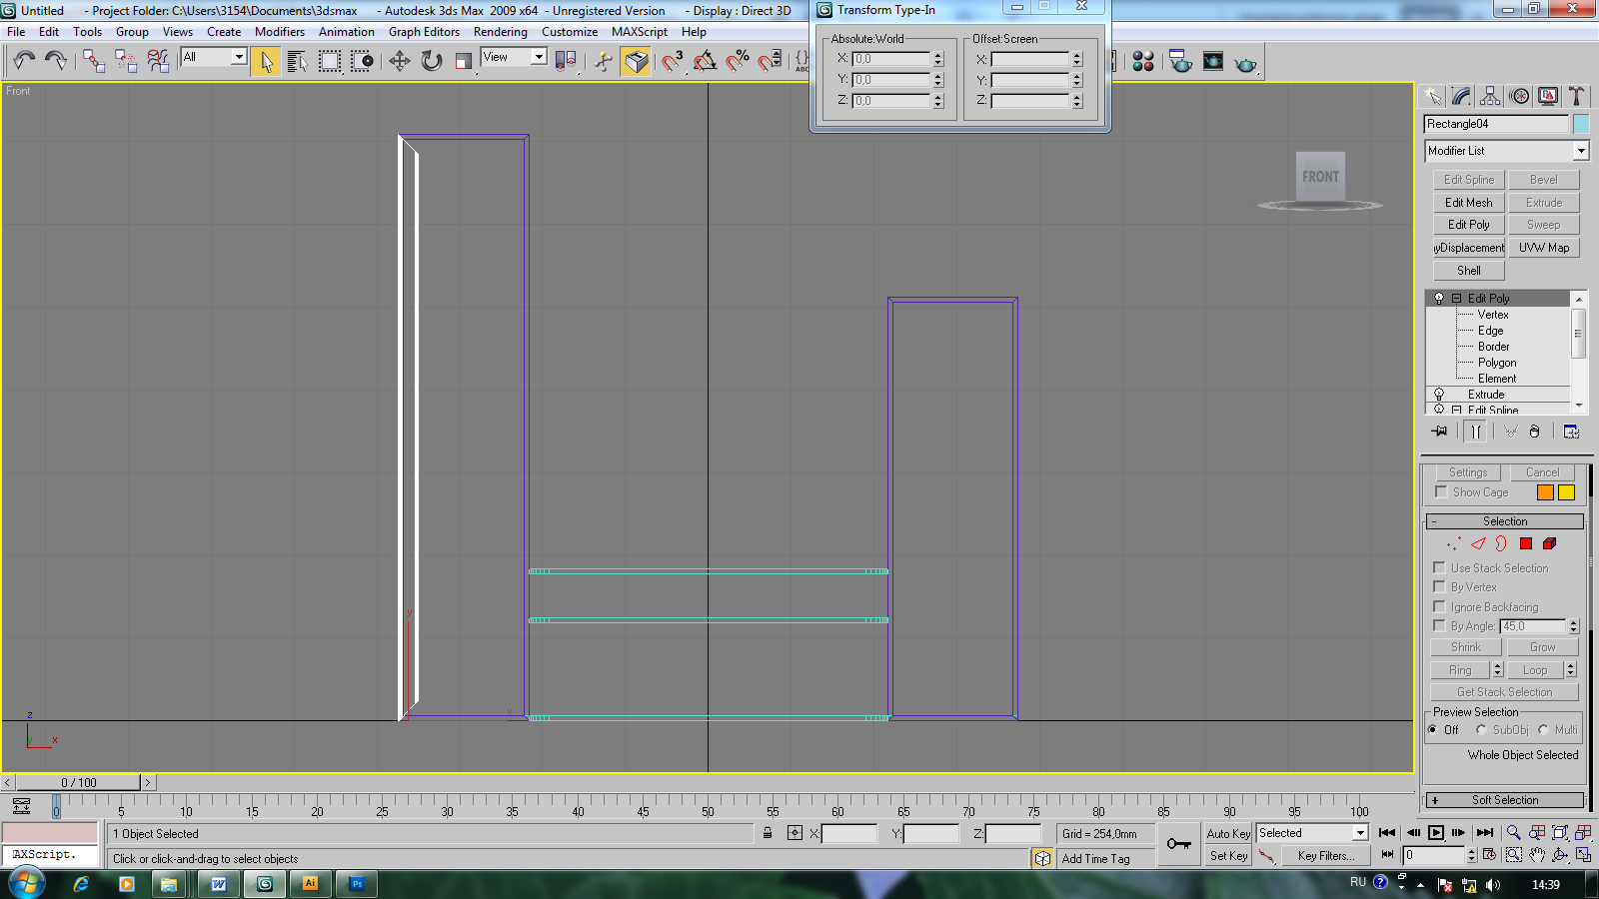This screenshot has height=899, width=1599.
Task: Enable Use Stack Selection checkbox
Action: 1440,567
